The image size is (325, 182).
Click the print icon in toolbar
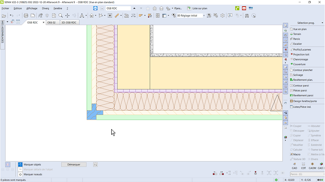point(26,16)
